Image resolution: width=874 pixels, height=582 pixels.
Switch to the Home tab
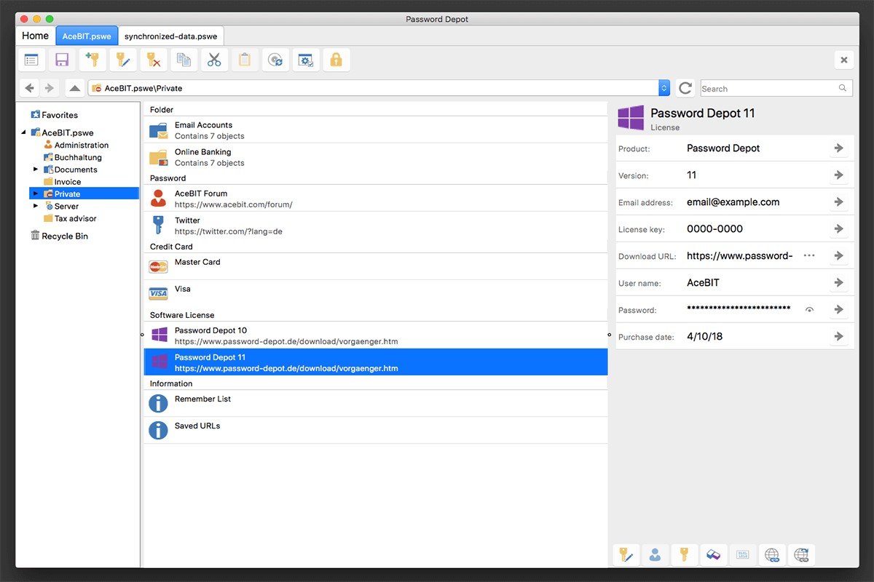tap(35, 35)
